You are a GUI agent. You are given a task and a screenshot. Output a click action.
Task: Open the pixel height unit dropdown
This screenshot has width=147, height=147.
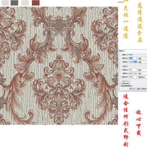click(x=143, y=62)
